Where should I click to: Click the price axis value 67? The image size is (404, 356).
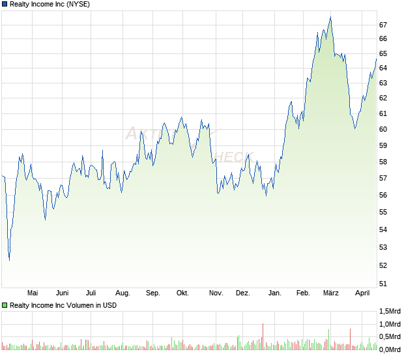coord(383,25)
